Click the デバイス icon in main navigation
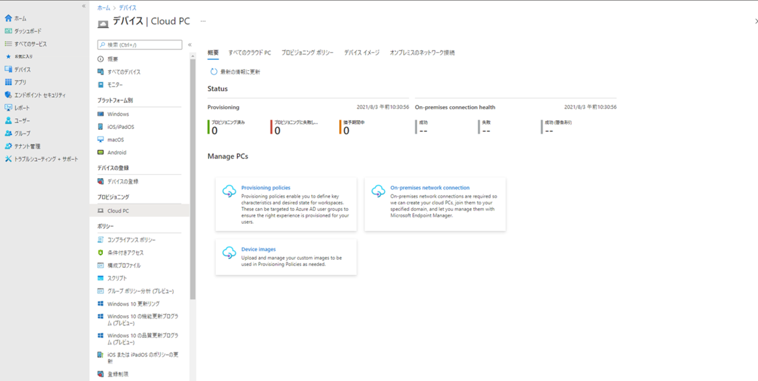The width and height of the screenshot is (758, 381). coord(8,70)
